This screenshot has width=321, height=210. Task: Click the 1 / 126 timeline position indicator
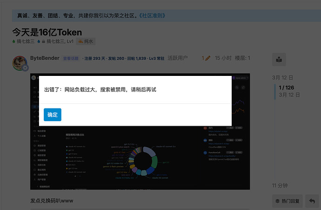[x=287, y=88]
